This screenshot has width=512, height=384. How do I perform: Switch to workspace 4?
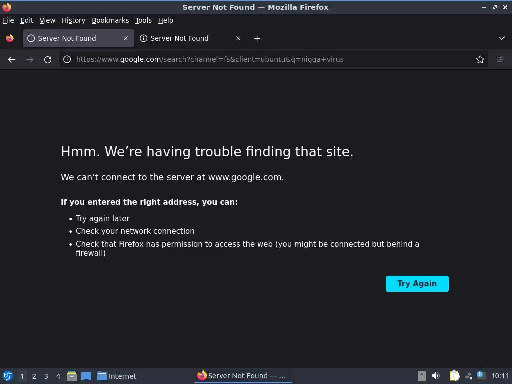[58, 376]
